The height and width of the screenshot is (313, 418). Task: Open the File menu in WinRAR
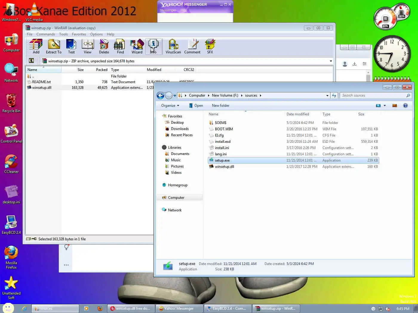coord(30,34)
